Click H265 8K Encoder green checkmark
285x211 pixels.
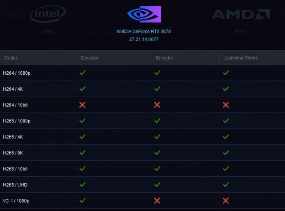tap(157, 153)
